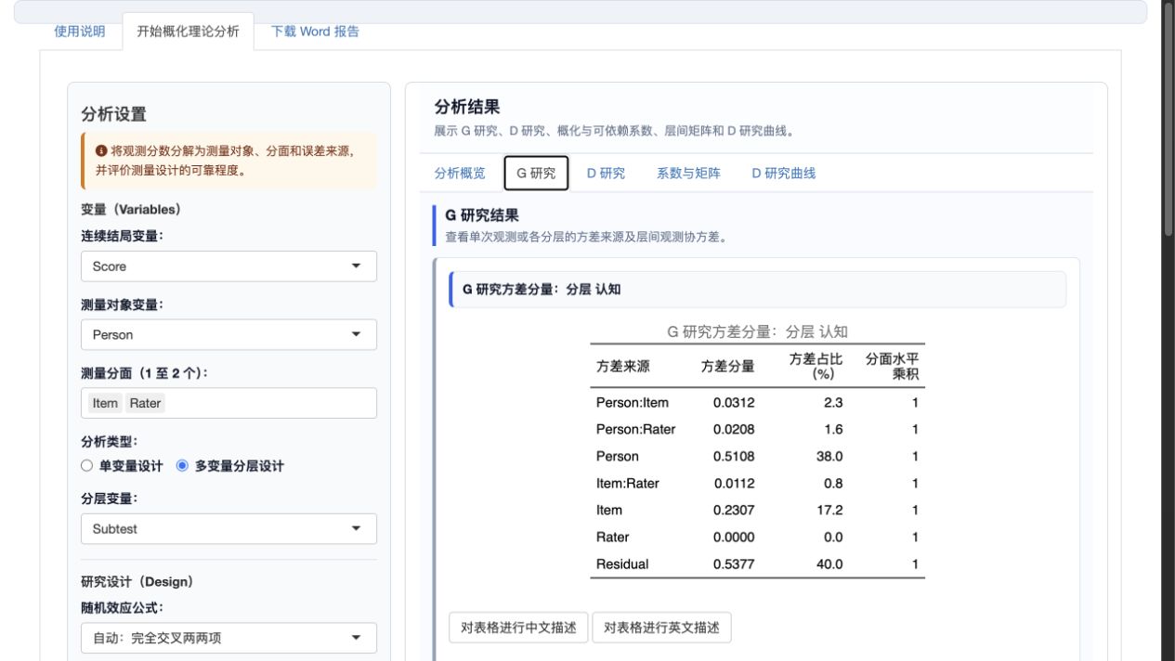Viewport: 1175px width, 661px height.
Task: Open the 使用说明 tab
Action: click(79, 31)
